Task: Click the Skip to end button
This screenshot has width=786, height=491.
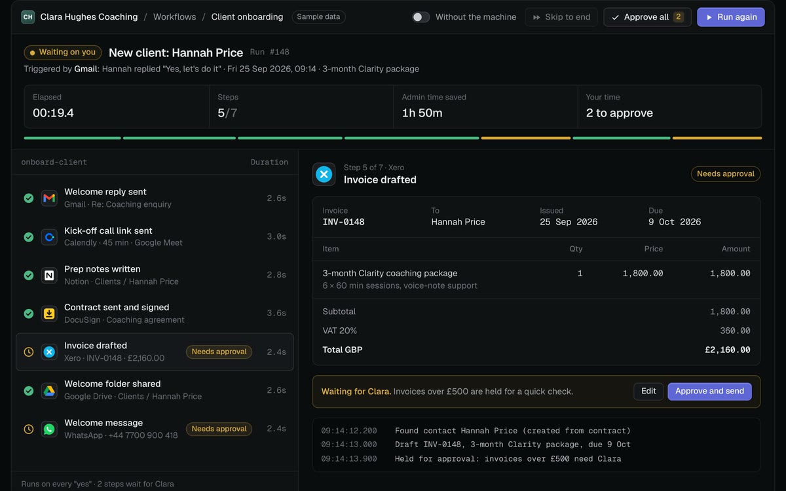Action: [x=562, y=17]
